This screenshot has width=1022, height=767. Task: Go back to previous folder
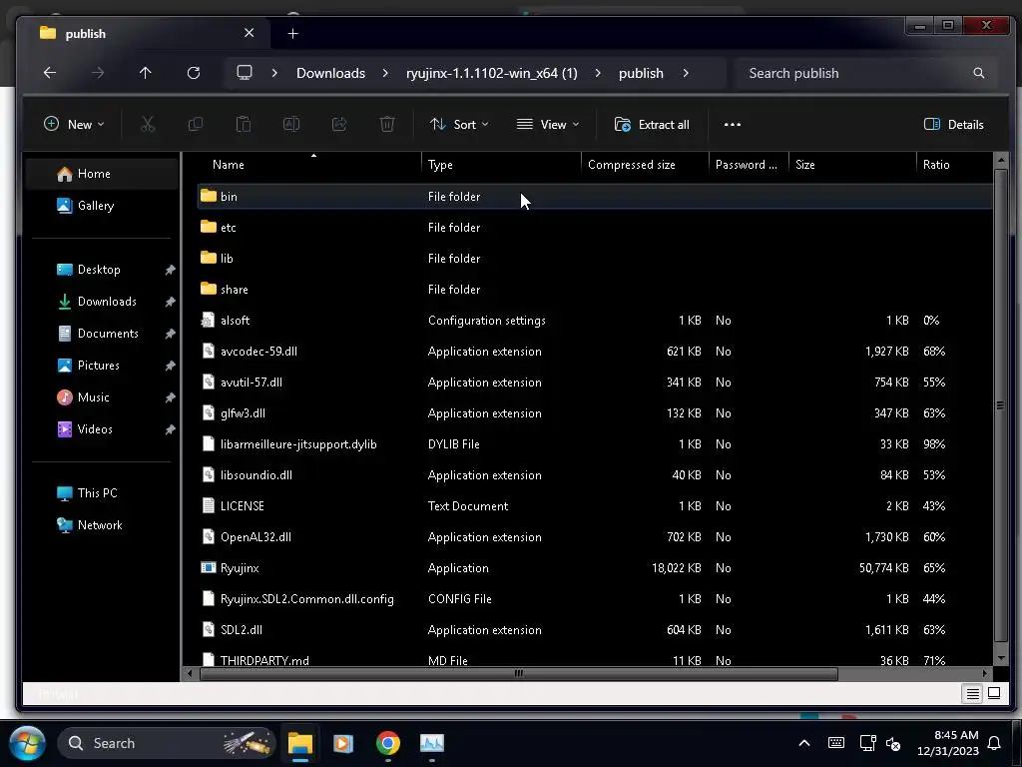[50, 73]
